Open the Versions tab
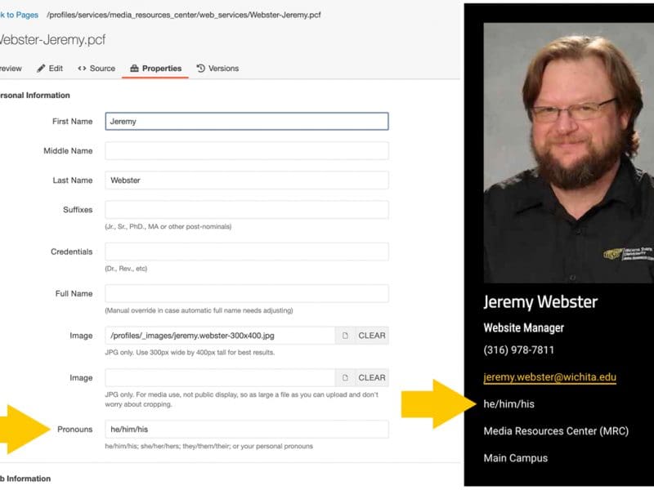This screenshot has height=490, width=654. [x=217, y=69]
